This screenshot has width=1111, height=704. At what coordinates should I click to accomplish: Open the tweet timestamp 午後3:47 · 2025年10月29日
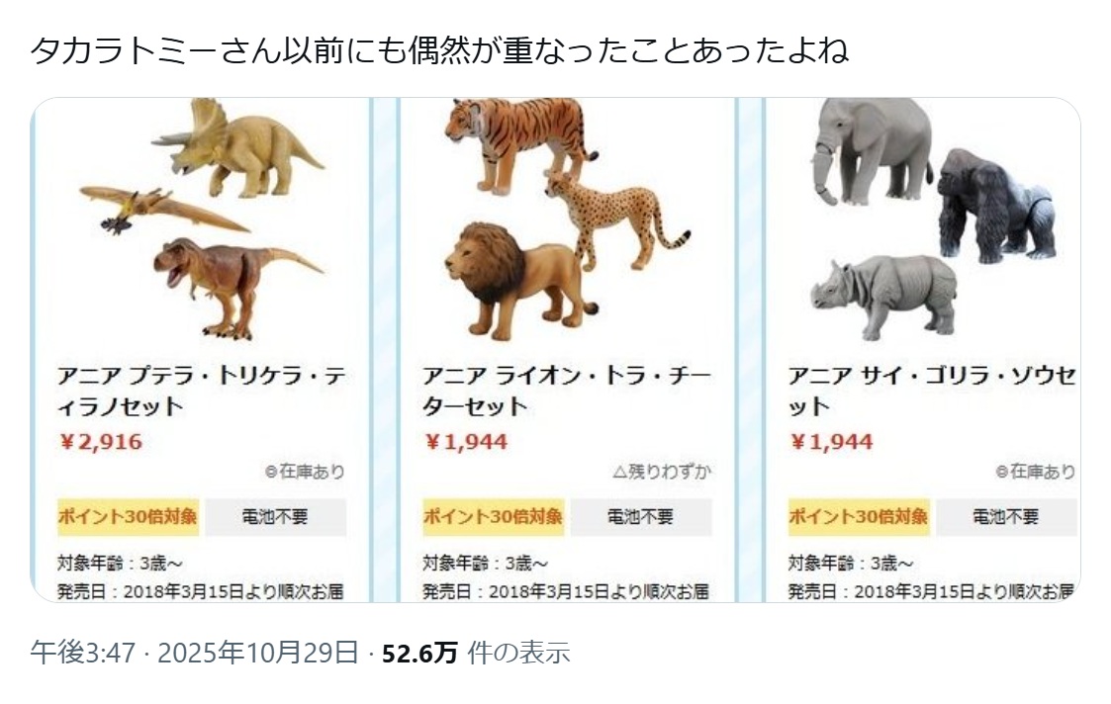[x=194, y=653]
